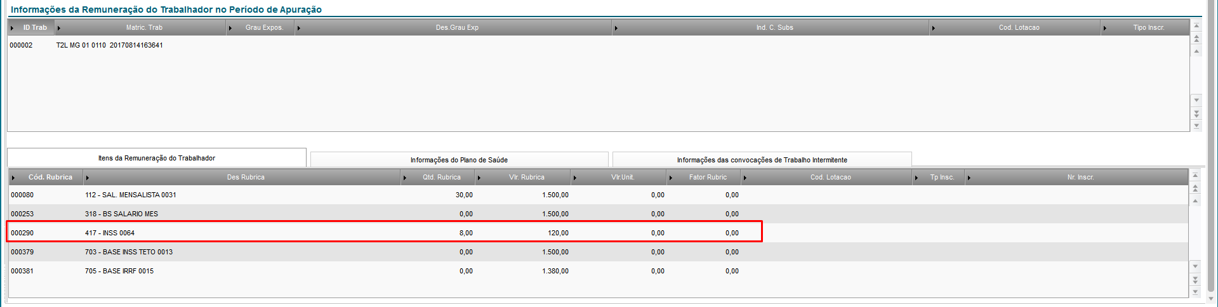Select rubrica code 000253 row

pyautogui.click(x=22, y=214)
